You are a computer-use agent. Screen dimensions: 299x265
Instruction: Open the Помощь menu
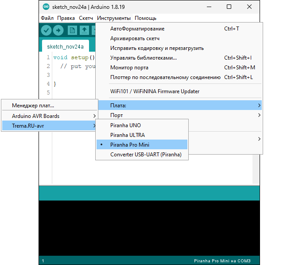(x=145, y=18)
